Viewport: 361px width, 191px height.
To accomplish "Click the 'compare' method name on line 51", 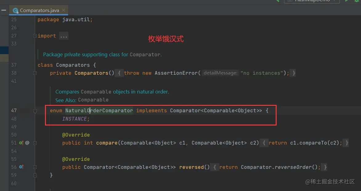I will 107,143.
